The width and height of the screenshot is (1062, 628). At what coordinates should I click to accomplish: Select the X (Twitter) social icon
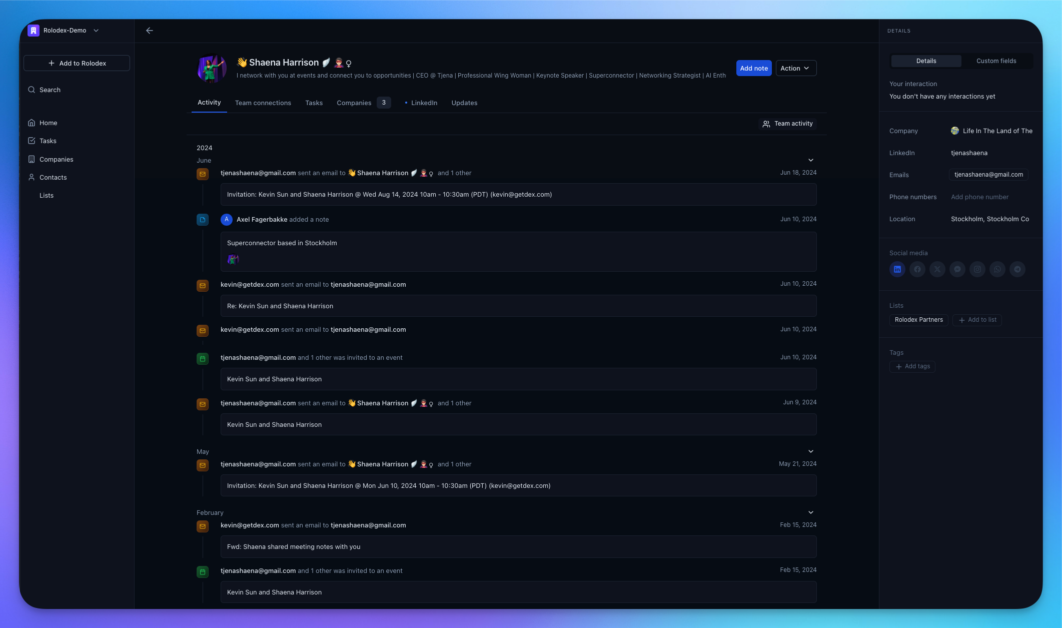coord(937,269)
